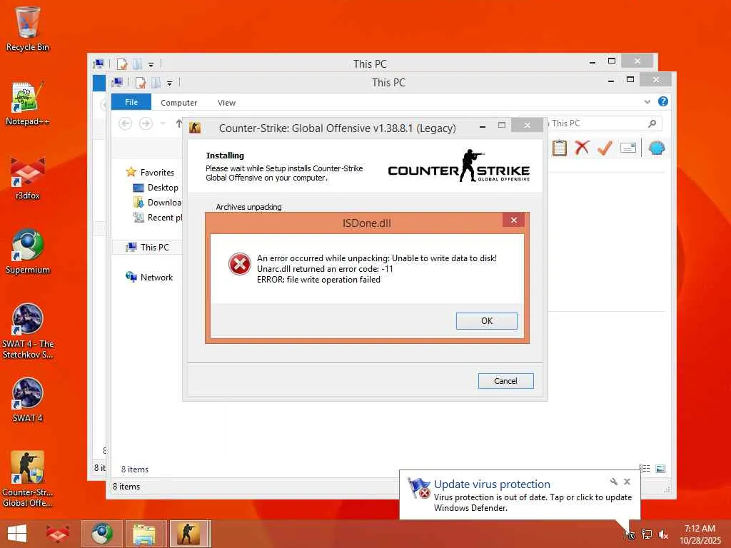Image resolution: width=731 pixels, height=548 pixels.
Task: Click the muted volume icon in tray
Action: click(663, 534)
